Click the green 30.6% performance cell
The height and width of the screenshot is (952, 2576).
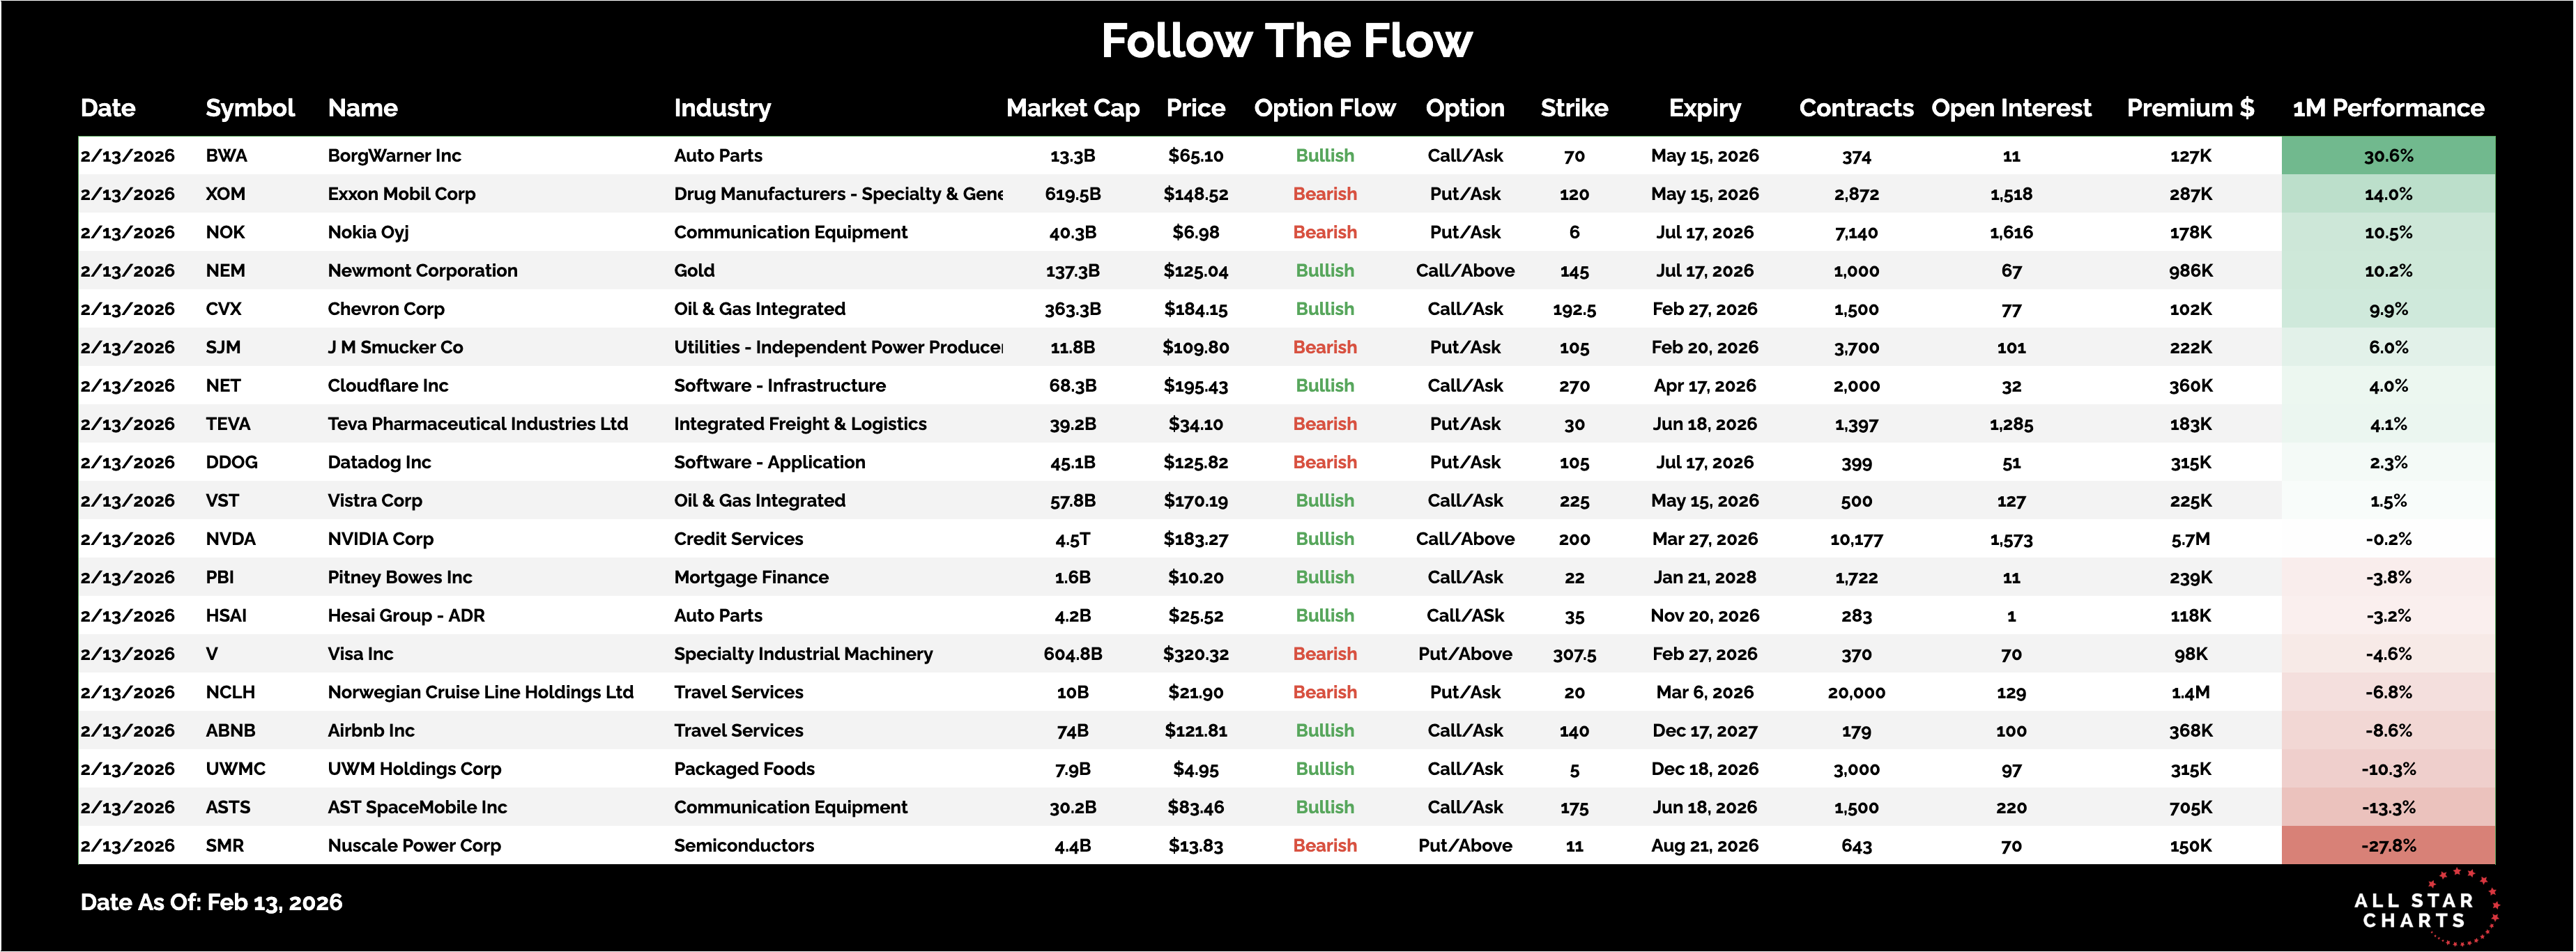[2387, 156]
